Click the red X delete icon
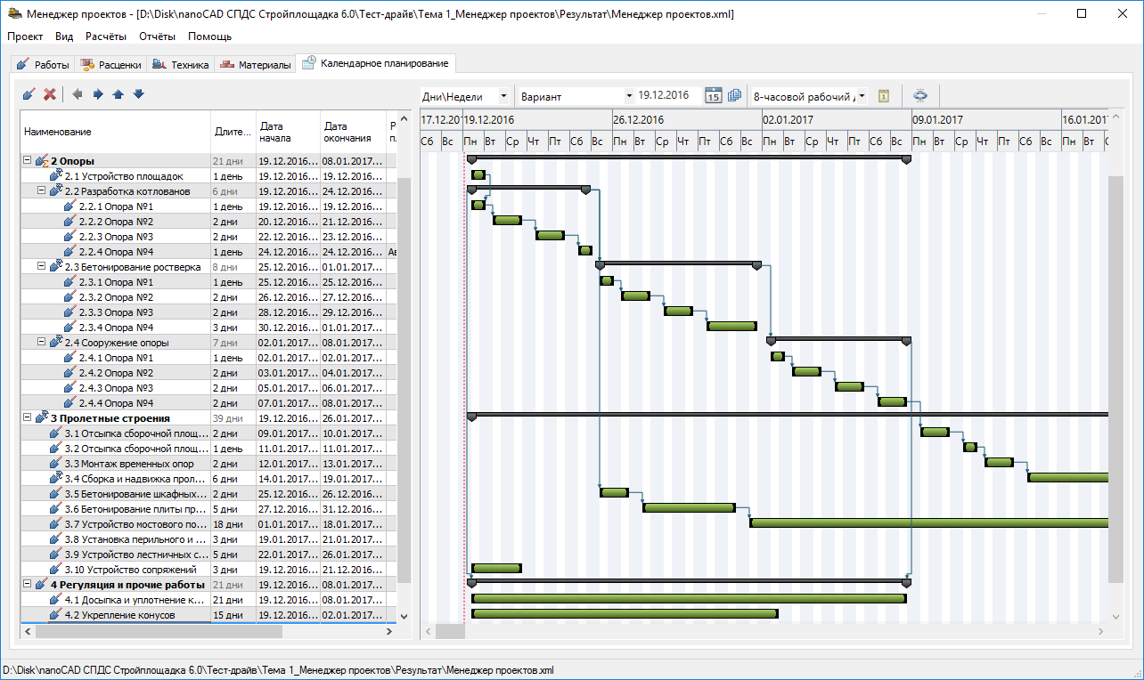1144x680 pixels. coord(50,93)
